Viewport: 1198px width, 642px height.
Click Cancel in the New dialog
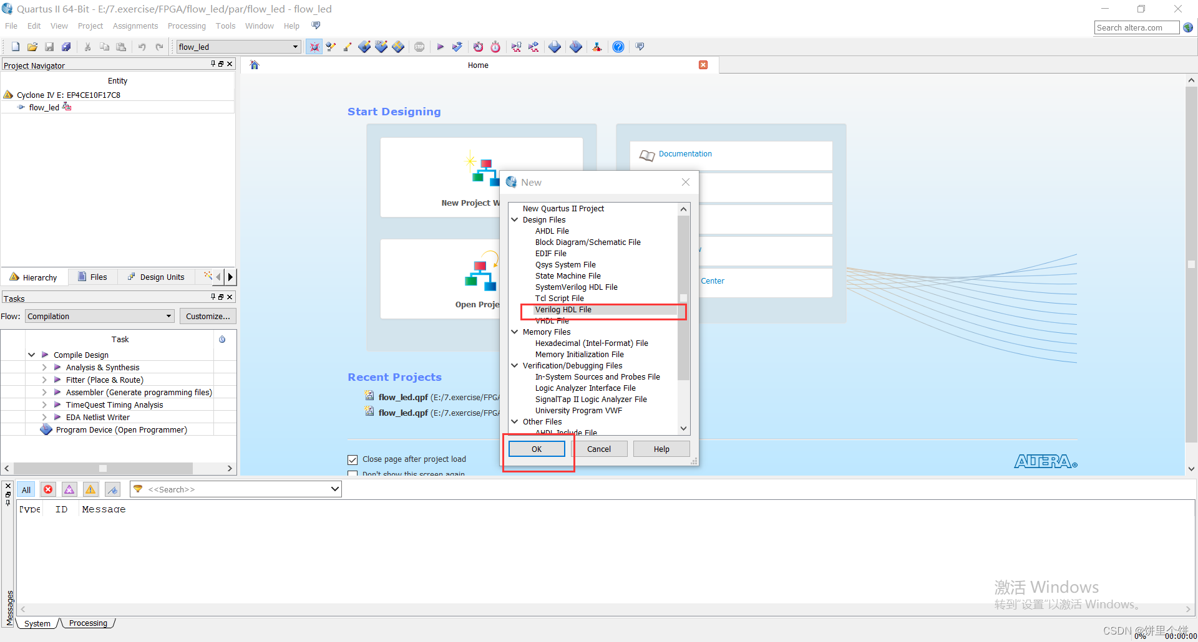point(599,449)
